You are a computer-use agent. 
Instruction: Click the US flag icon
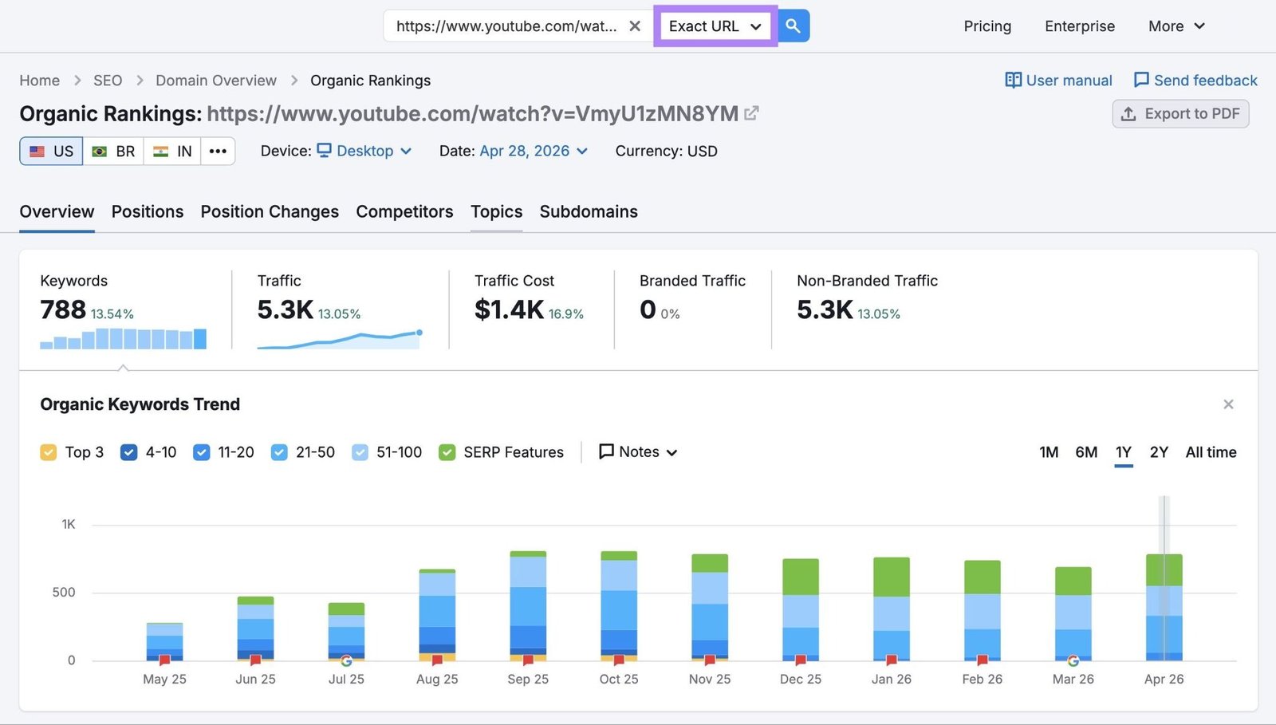pyautogui.click(x=37, y=151)
